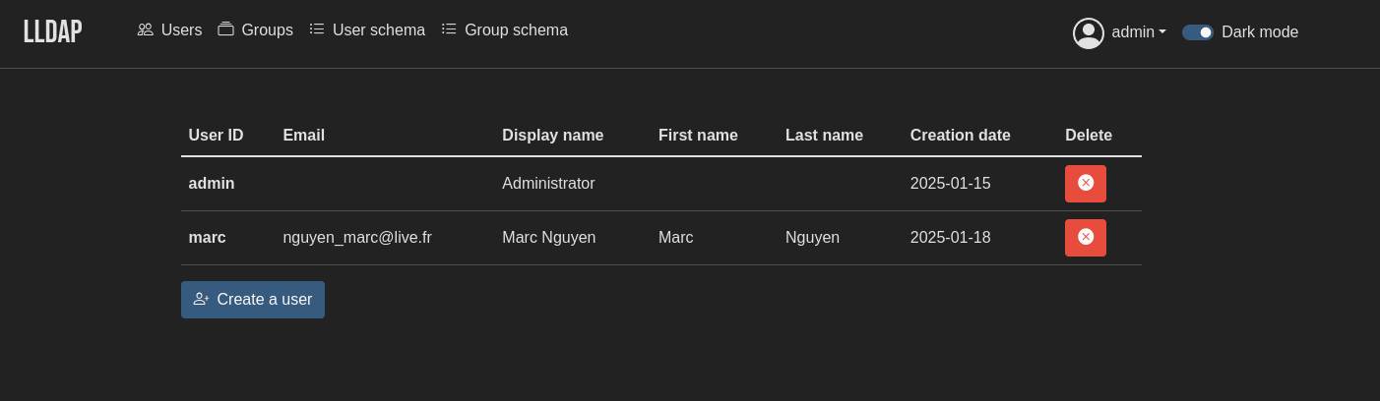
Task: Click the Users people icon
Action: click(146, 29)
